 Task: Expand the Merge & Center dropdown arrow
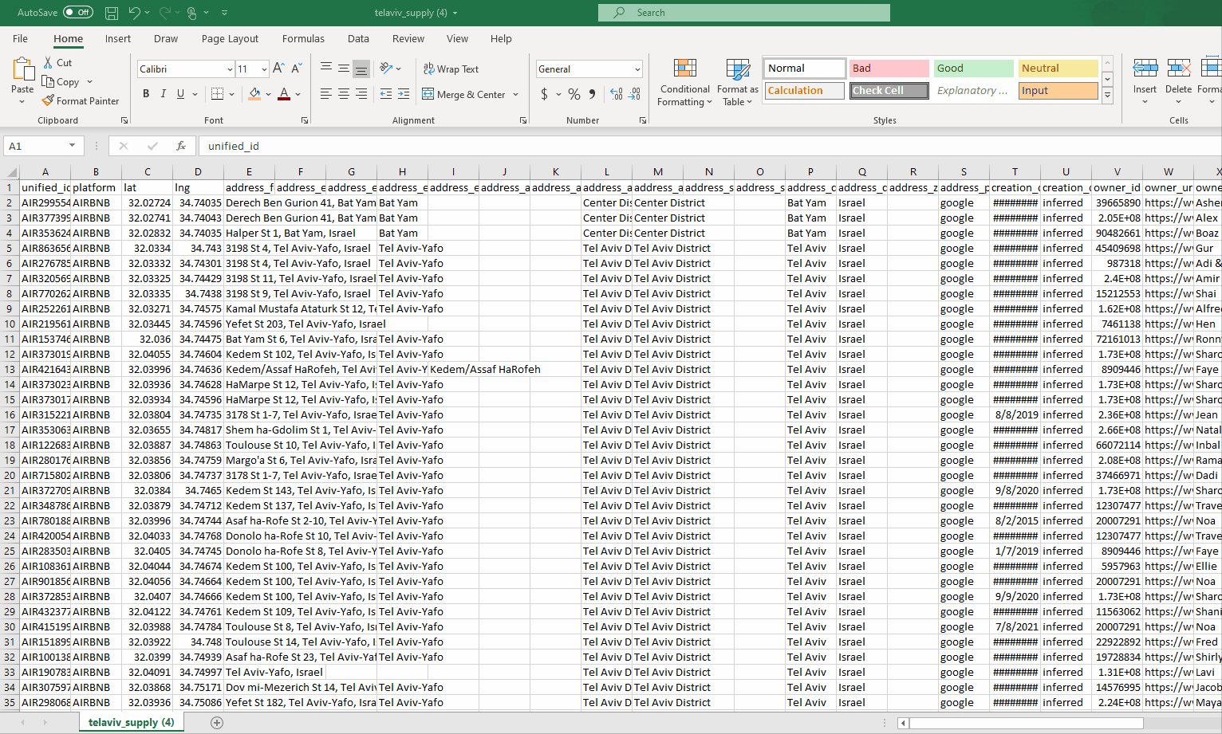pos(516,94)
